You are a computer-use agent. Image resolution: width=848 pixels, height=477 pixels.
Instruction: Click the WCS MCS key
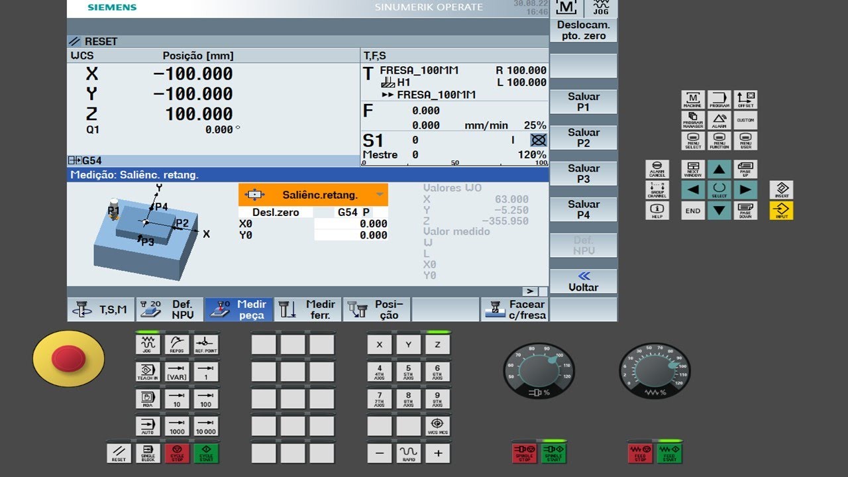437,426
